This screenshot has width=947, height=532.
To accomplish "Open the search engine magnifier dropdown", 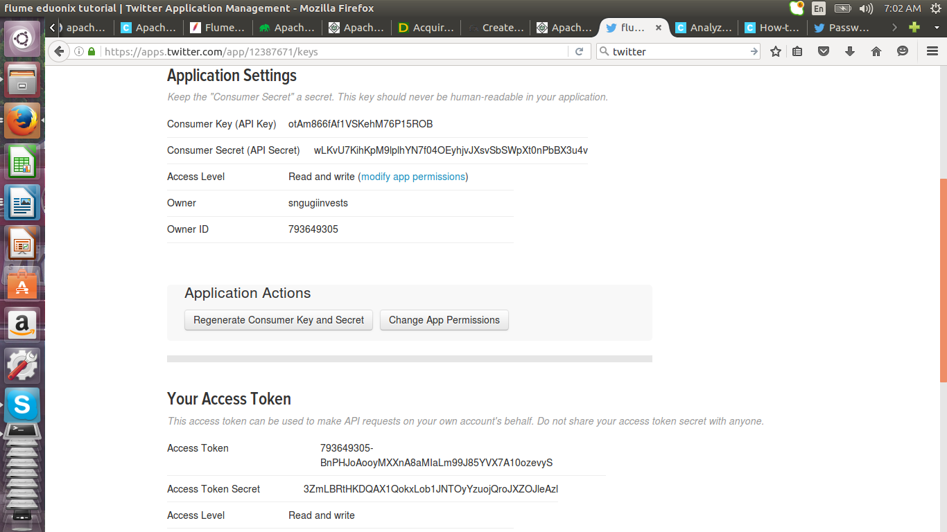I will (x=604, y=51).
